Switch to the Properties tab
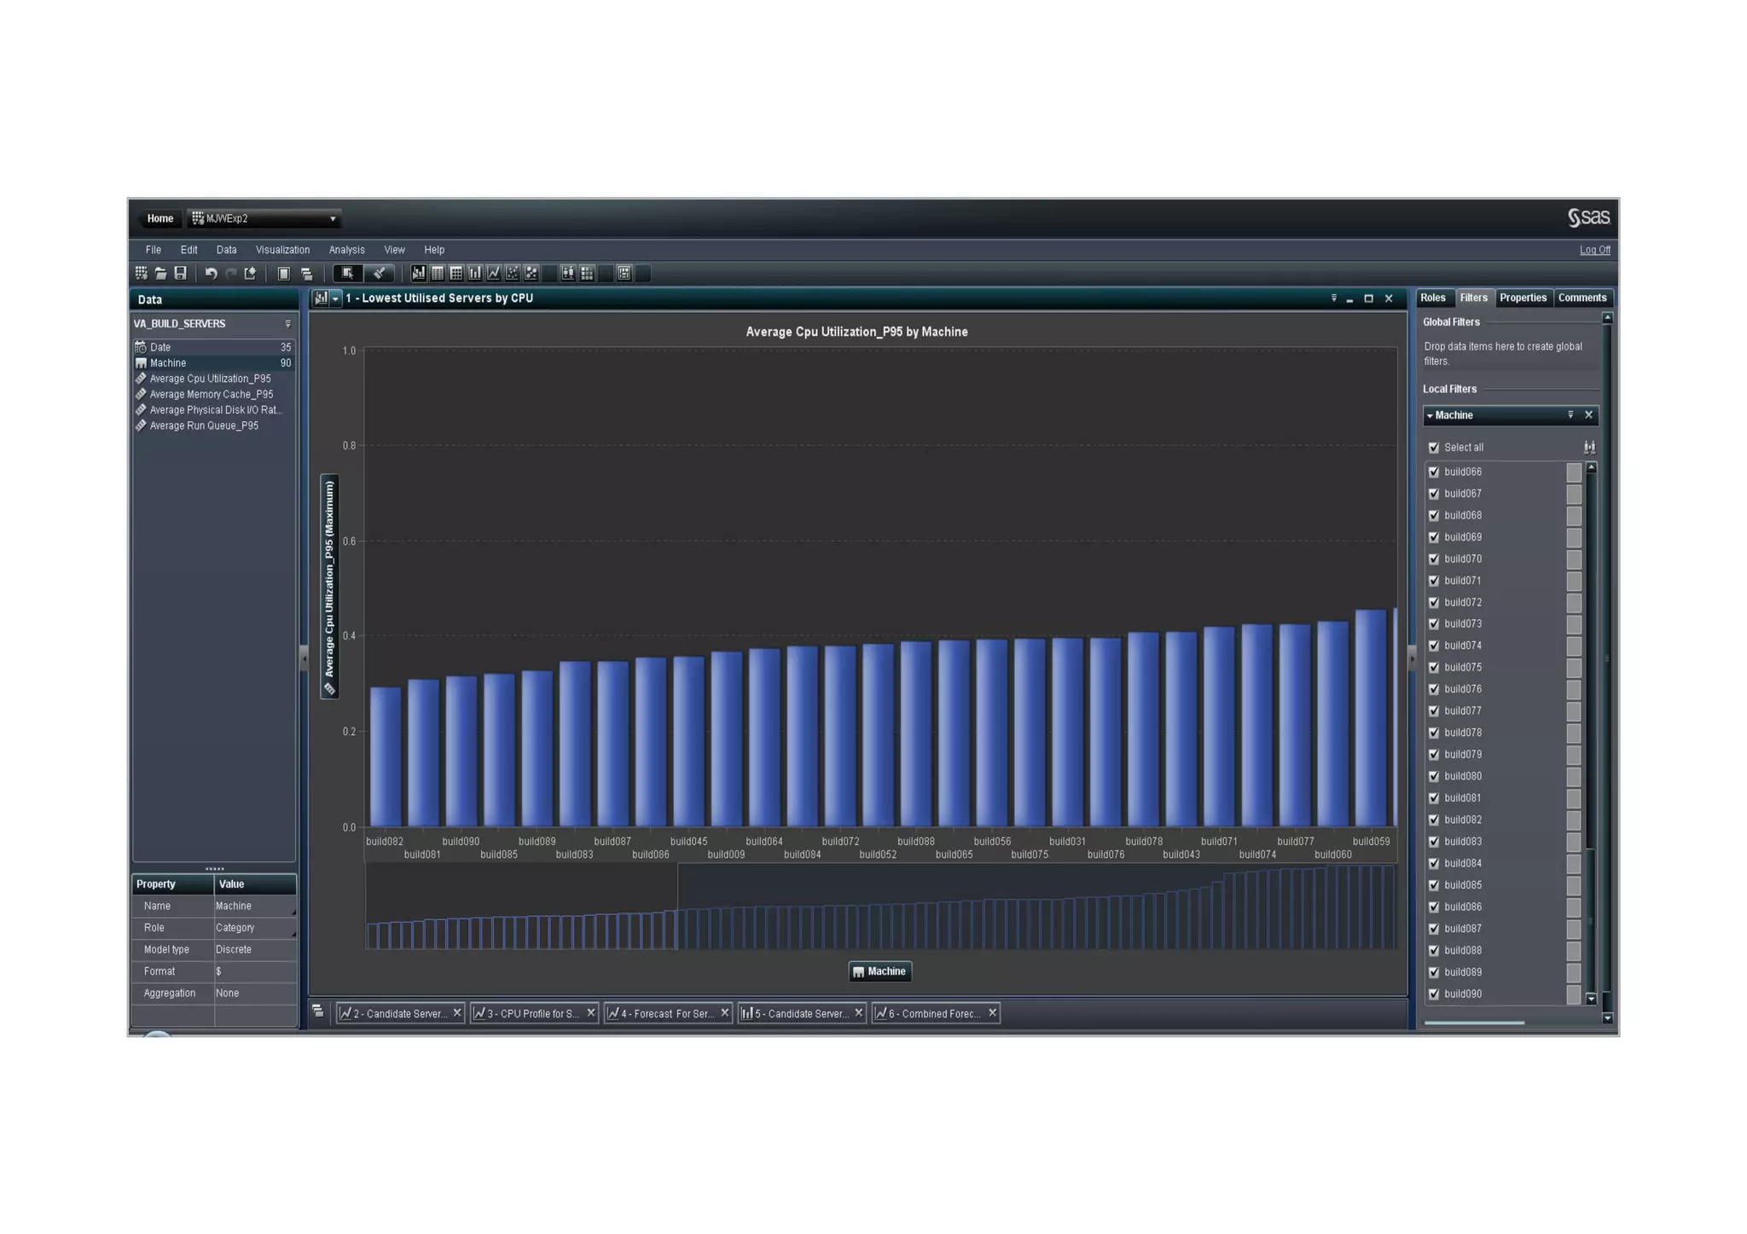1747x1234 pixels. [x=1523, y=298]
